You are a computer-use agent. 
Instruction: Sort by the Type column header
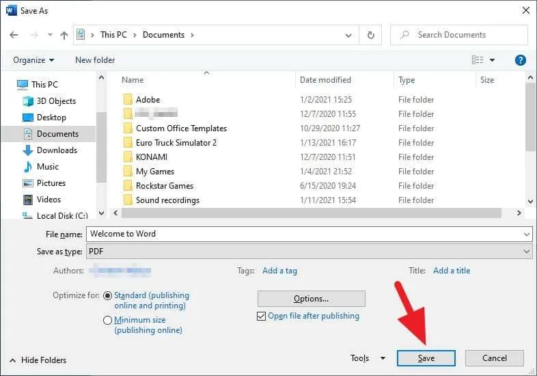point(407,80)
